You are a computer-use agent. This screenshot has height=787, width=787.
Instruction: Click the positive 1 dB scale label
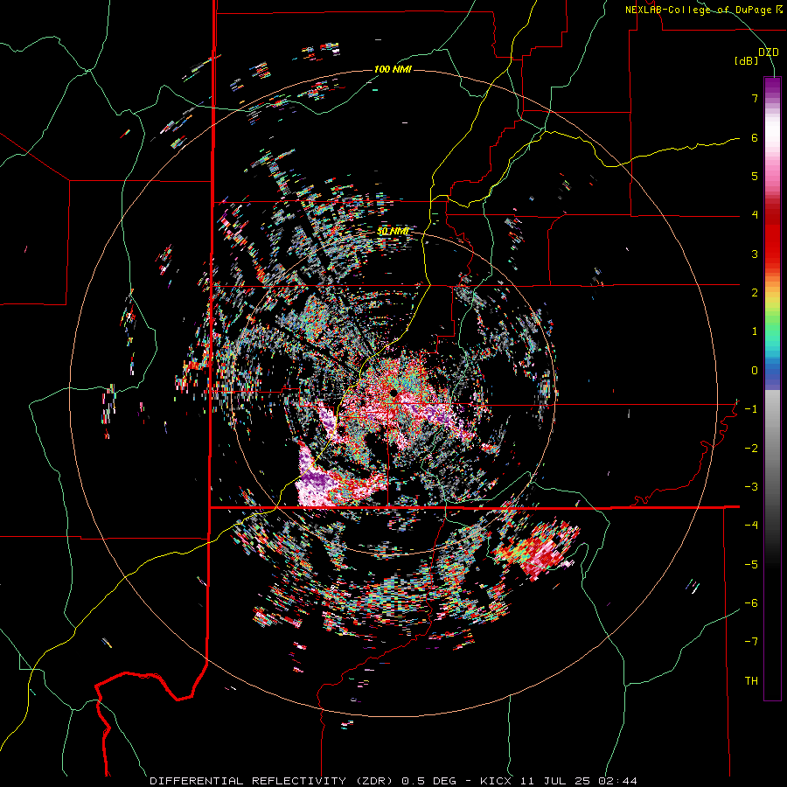755,331
